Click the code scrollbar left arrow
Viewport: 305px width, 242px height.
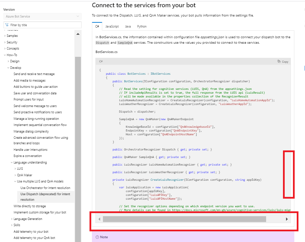(x=99, y=219)
